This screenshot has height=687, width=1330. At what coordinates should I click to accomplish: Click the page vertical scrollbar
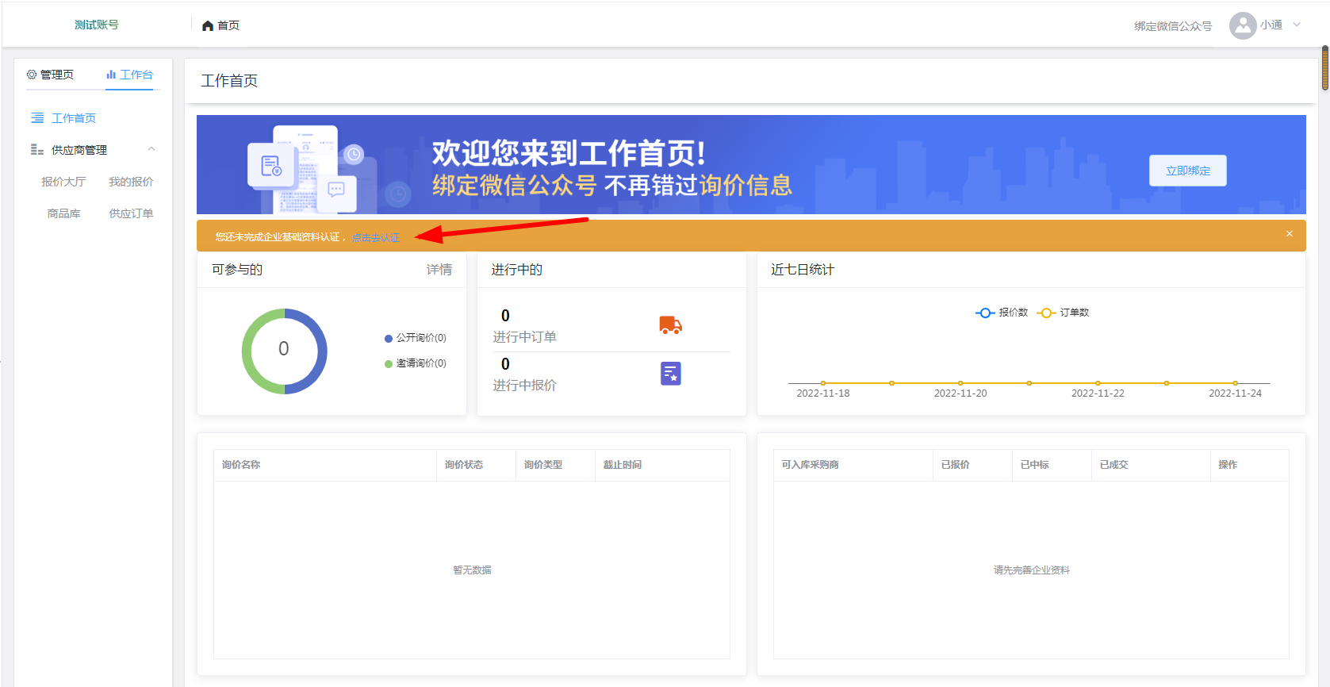click(x=1324, y=68)
